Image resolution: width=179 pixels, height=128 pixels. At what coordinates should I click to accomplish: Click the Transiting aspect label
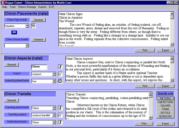pyautogui.click(x=17, y=115)
